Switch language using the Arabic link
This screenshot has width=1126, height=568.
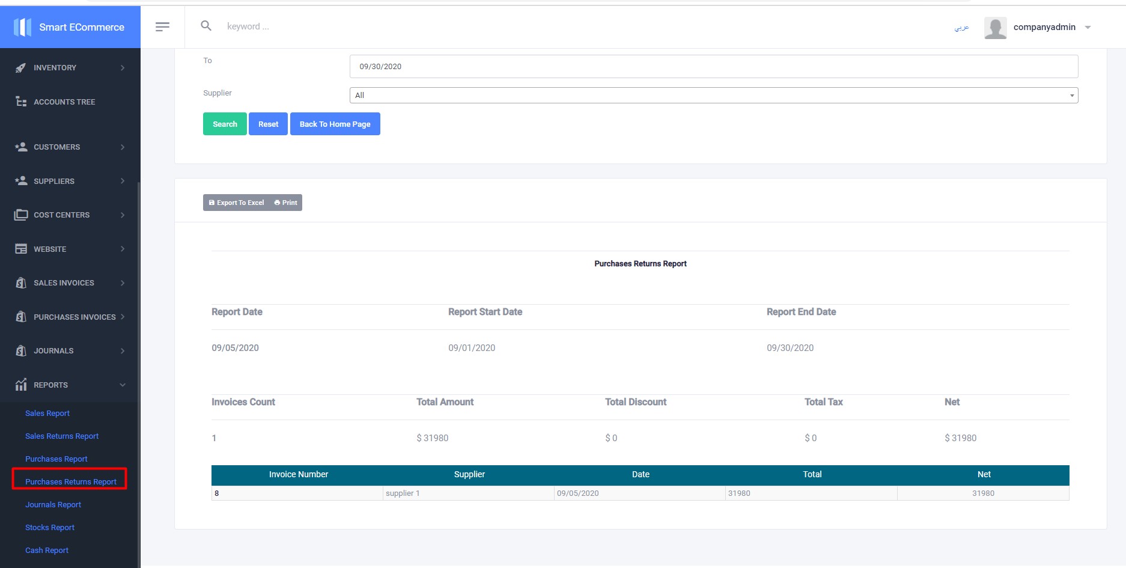(x=961, y=28)
